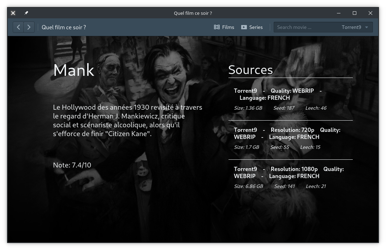
Task: Click 'Size: 1.36 GB' text
Action: 248,108
